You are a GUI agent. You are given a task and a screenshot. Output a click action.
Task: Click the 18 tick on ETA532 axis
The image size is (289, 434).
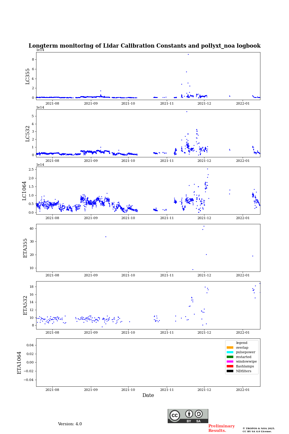click(x=32, y=287)
